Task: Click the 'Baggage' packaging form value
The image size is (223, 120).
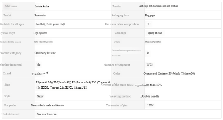Action: [150, 16]
